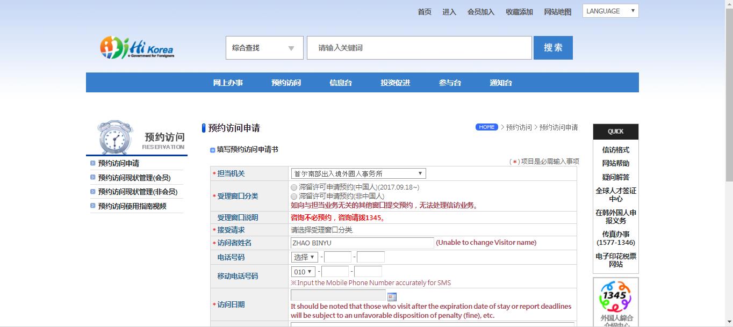The width and height of the screenshot is (733, 327).
Task: Open the calendar picker for 访问日期
Action: [392, 296]
